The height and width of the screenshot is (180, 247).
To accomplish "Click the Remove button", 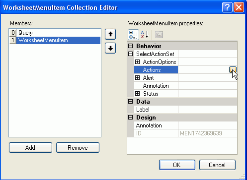I will [x=78, y=147].
